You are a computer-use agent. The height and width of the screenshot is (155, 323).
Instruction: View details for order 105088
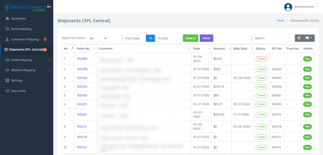[307, 69]
